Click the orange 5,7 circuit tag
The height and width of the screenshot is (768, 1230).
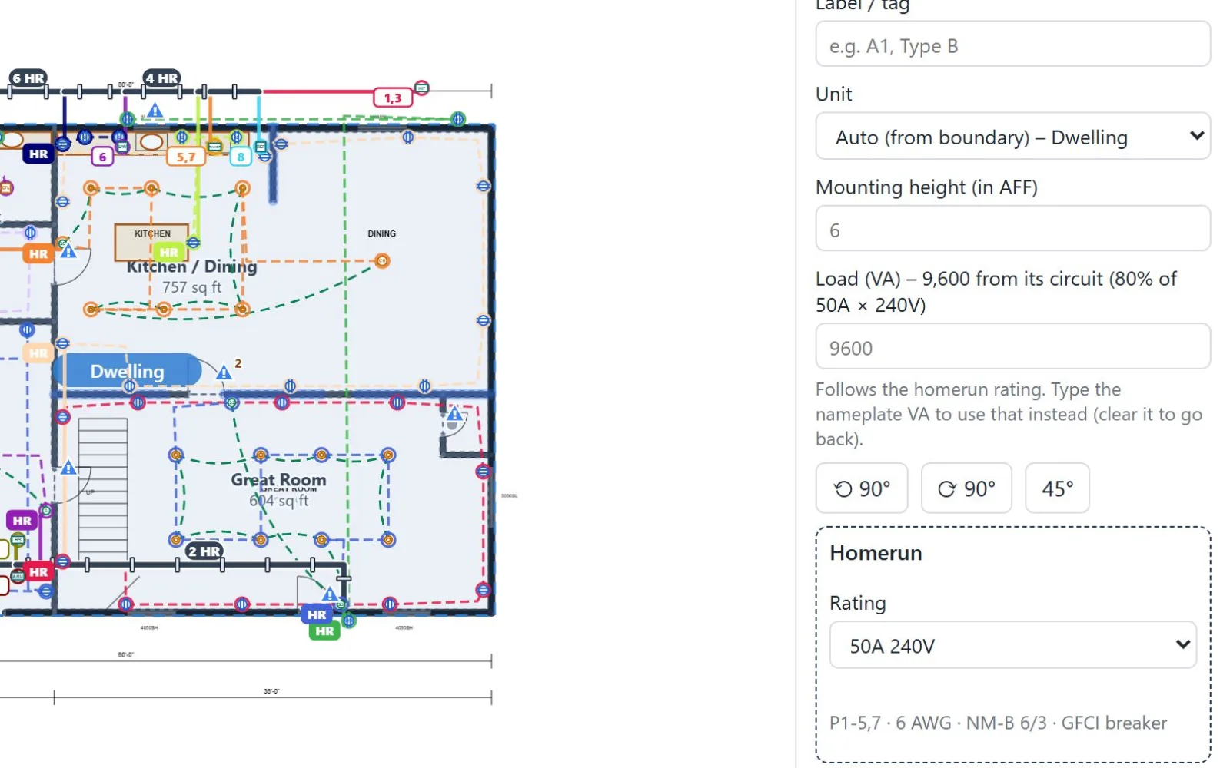point(186,157)
